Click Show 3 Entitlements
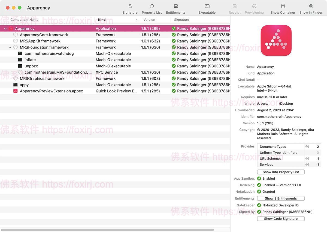The image size is (327, 232). (281, 198)
